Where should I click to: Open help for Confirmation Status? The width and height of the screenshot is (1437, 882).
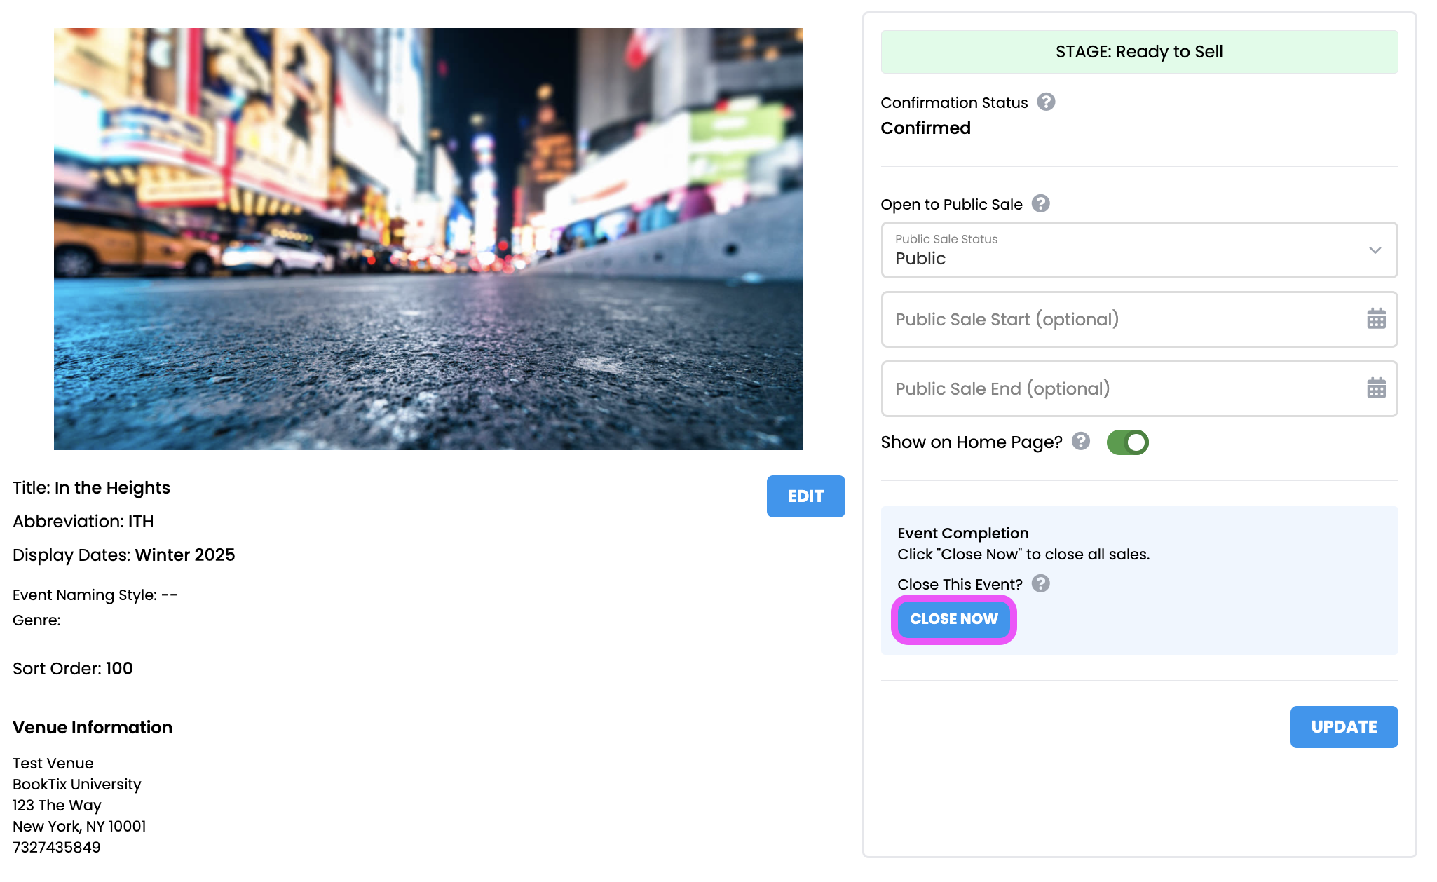click(x=1046, y=102)
